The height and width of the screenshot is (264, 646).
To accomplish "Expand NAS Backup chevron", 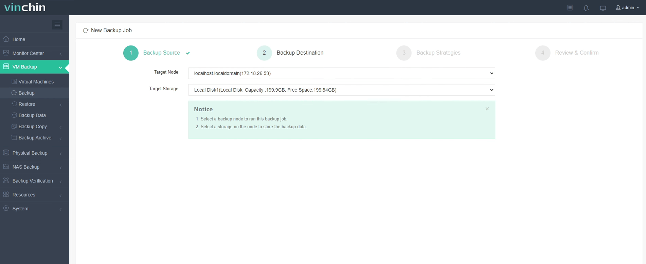I will pyautogui.click(x=60, y=168).
